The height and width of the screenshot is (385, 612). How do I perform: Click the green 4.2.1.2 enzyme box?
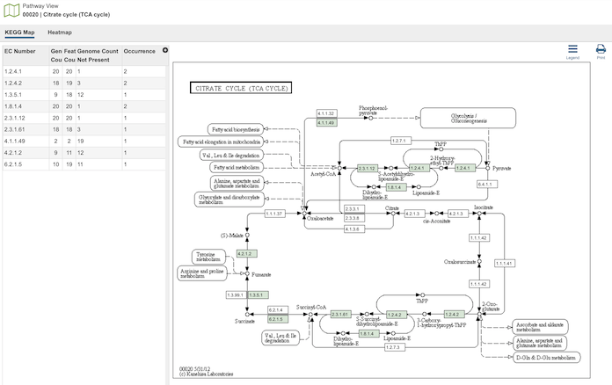[247, 253]
